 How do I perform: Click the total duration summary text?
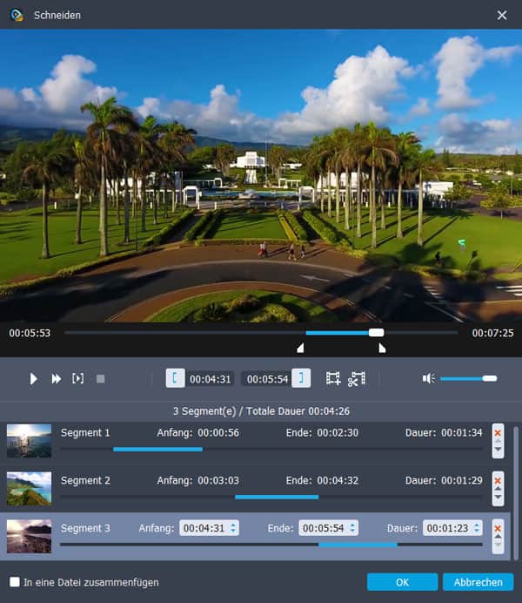tap(261, 411)
